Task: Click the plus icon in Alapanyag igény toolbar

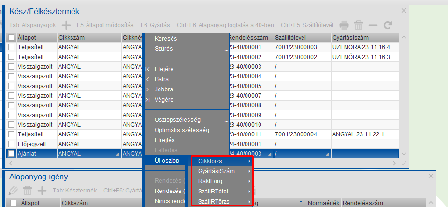Action: (x=42, y=191)
